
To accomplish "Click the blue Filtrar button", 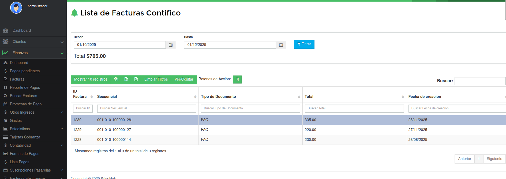I will (304, 44).
